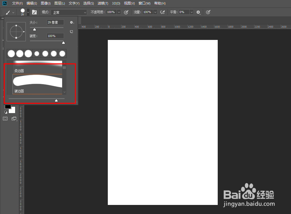This screenshot has width=291, height=214.
Task: Expand the 流量 flow slider arrow
Action: (155, 12)
